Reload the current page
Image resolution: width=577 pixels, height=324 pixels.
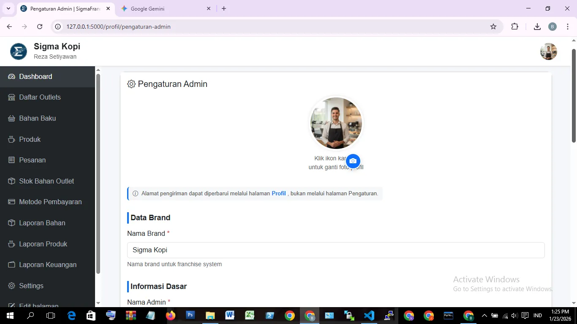40,27
